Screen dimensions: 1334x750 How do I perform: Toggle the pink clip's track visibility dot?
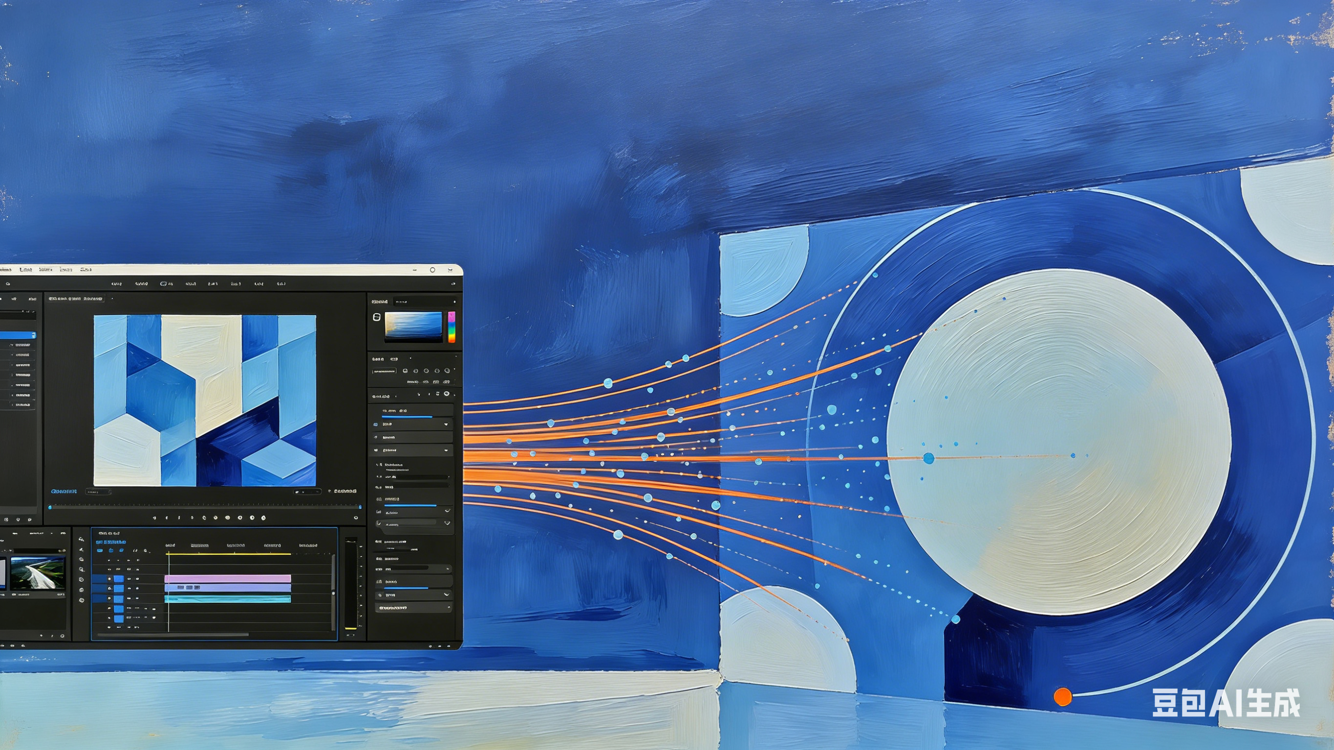[x=109, y=579]
